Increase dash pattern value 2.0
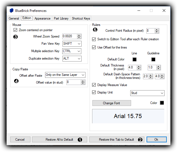 (151, 75)
